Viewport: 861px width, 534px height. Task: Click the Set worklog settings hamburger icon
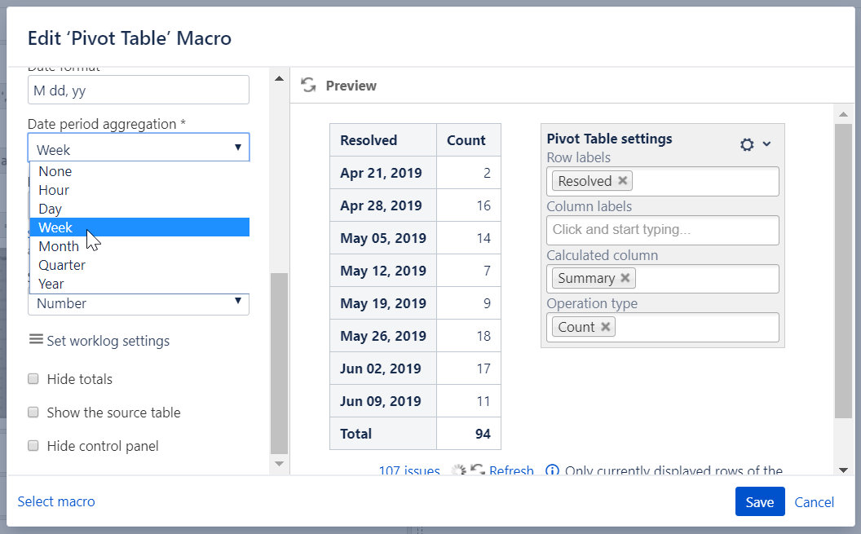tap(36, 340)
